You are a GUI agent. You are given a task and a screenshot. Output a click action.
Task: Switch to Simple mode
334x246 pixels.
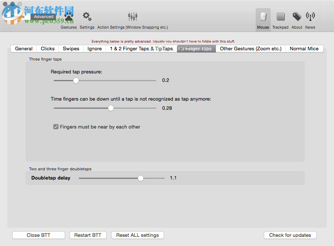click(18, 17)
